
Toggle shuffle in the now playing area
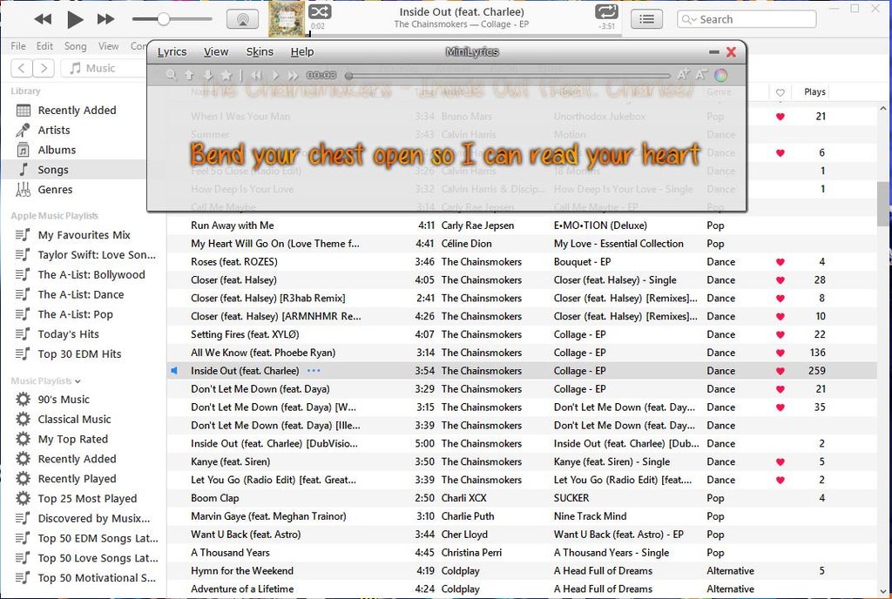(320, 11)
